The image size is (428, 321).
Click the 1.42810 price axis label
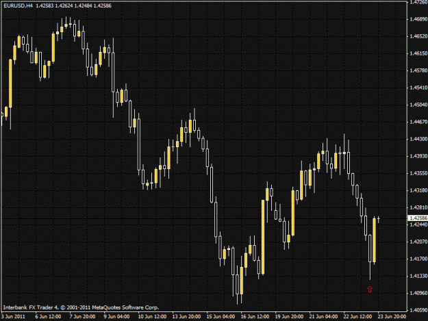(x=418, y=207)
